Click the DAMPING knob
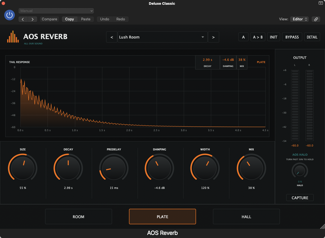This screenshot has width=325, height=238. tap(159, 168)
